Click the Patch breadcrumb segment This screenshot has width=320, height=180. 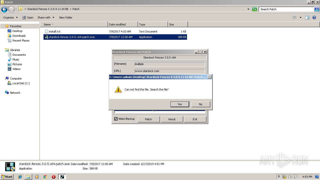point(76,9)
